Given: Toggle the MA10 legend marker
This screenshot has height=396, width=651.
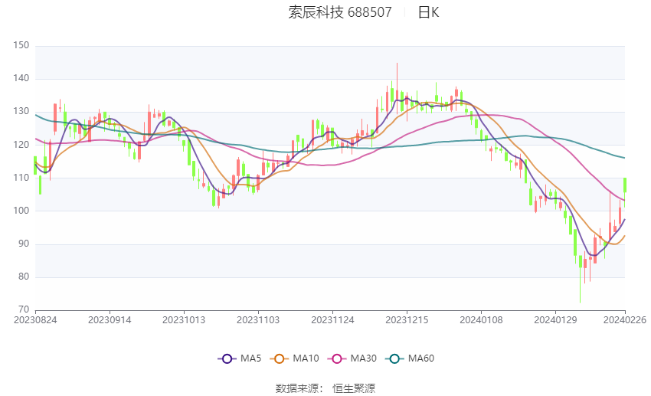Looking at the screenshot, I should [x=279, y=358].
